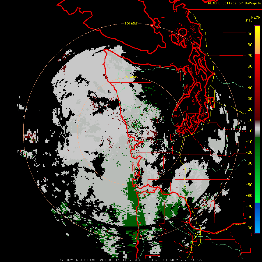The image size is (262, 262).
Task: Click the -30 value on velocity scale
Action: [249, 163]
